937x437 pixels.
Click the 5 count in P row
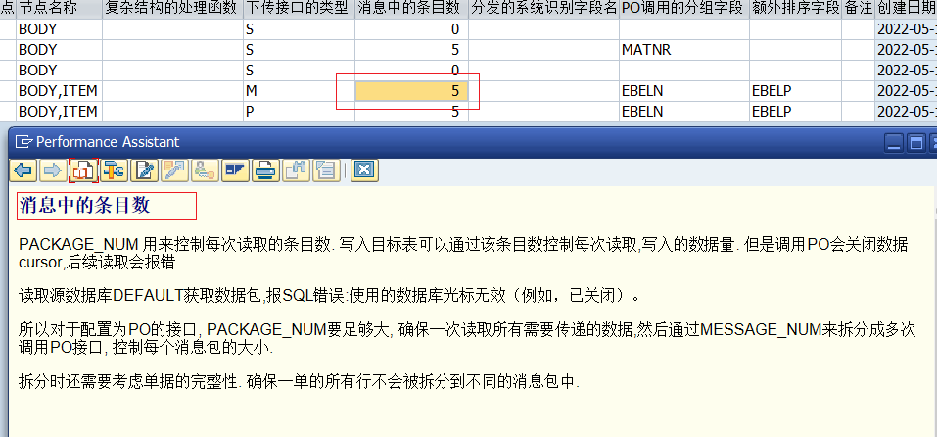(411, 111)
